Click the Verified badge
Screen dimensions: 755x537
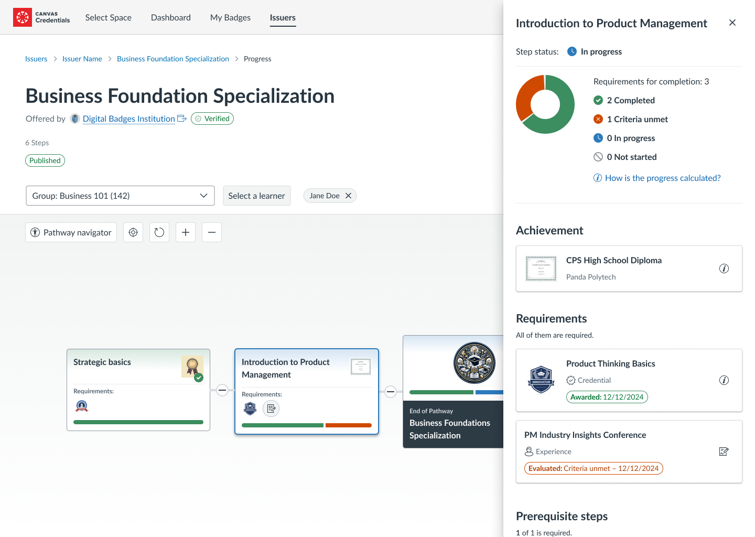[x=212, y=119]
